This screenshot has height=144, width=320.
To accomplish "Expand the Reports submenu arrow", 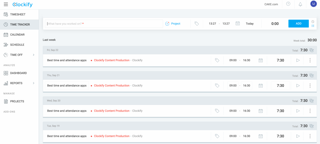I will 33,83.
